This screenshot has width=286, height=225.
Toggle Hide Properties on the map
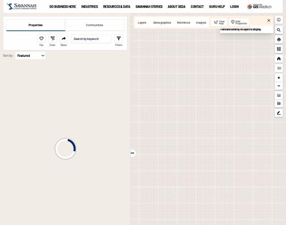pyautogui.click(x=239, y=22)
